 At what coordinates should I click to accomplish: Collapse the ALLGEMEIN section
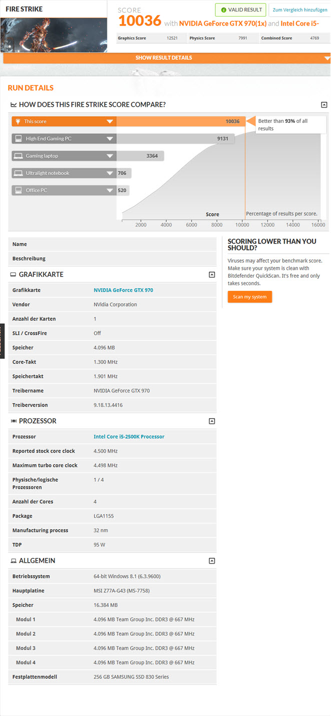212,561
